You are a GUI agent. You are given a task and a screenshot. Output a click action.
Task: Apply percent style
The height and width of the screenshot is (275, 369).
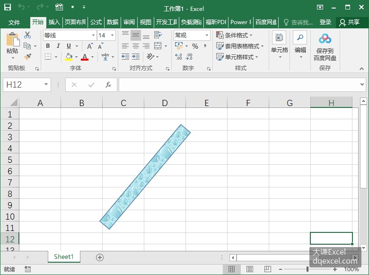pos(195,46)
